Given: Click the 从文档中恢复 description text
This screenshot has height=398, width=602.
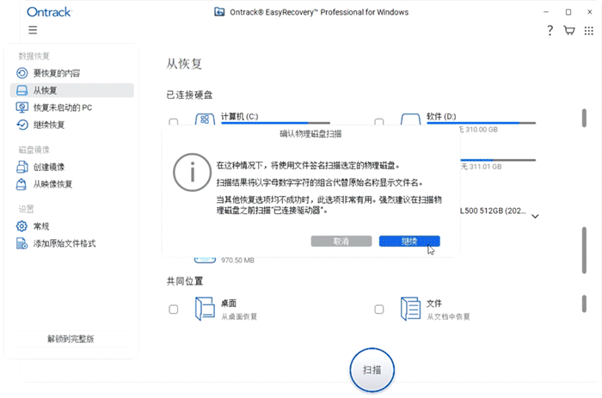Looking at the screenshot, I should [x=448, y=316].
